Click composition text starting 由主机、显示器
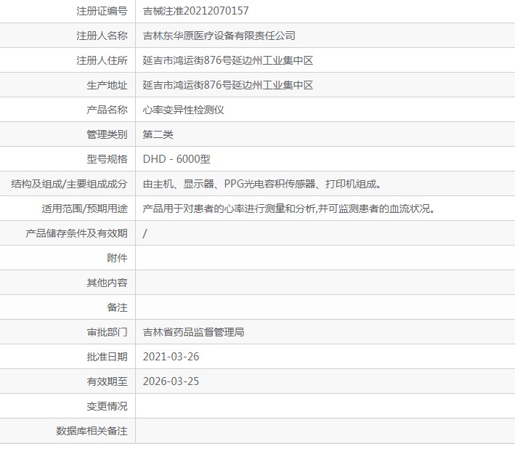 pos(262,184)
